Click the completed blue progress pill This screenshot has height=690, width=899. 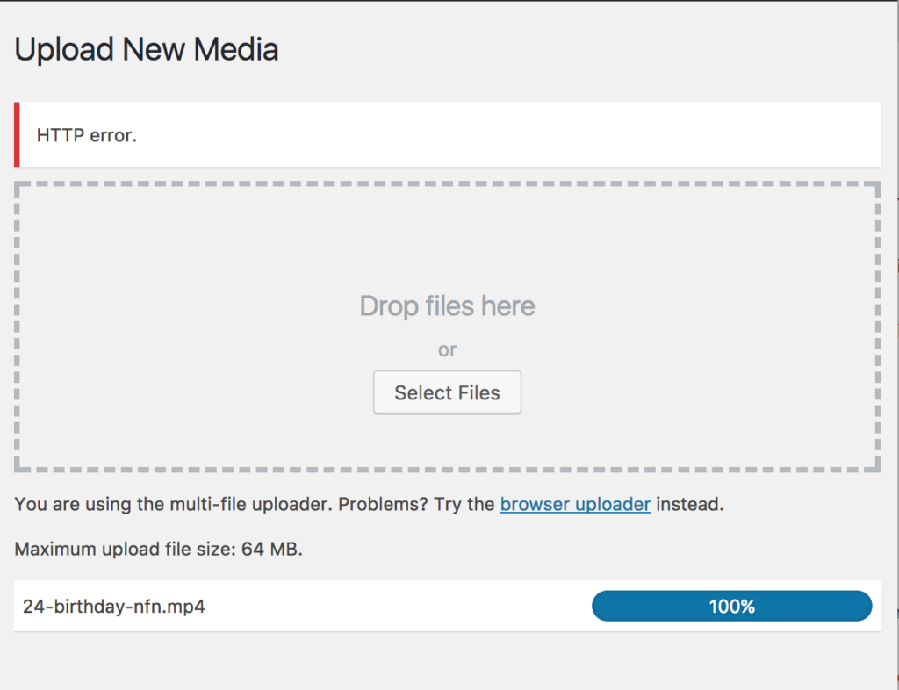tap(731, 606)
